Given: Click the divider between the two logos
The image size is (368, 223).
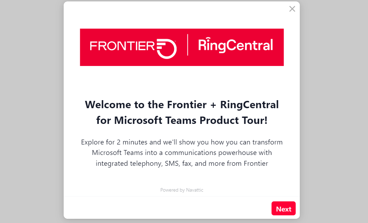Looking at the screenshot, I should pyautogui.click(x=188, y=46).
